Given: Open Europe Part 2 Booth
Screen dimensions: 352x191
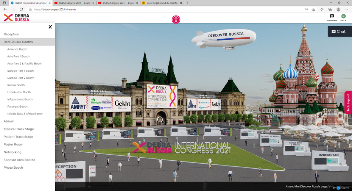Looking at the screenshot, I should (21, 78).
